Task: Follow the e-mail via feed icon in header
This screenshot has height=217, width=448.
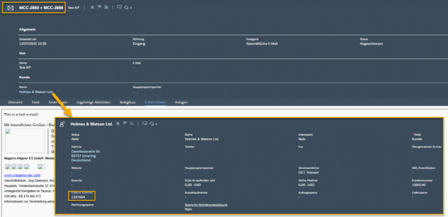Action: click(x=106, y=8)
